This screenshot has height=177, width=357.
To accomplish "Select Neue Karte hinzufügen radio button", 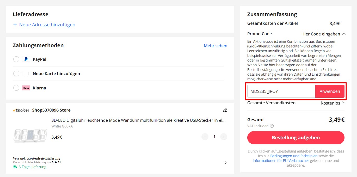I will click(16, 74).
